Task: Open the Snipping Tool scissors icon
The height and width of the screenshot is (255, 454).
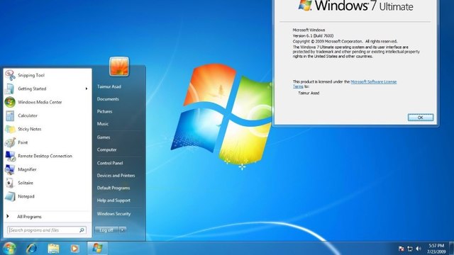Action: [x=10, y=75]
